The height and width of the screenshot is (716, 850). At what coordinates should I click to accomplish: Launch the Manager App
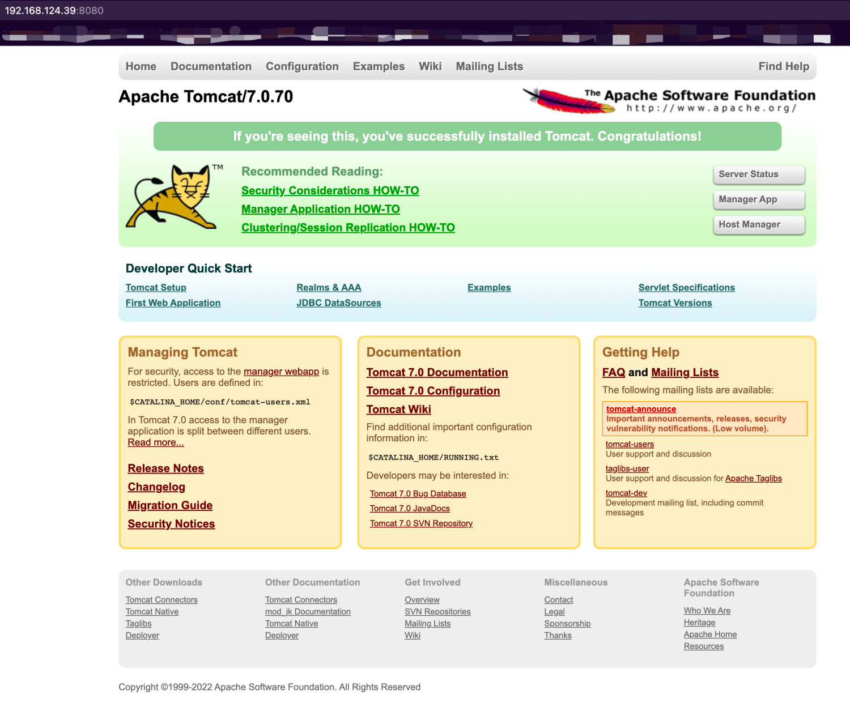point(758,199)
